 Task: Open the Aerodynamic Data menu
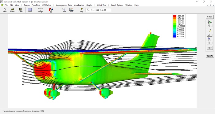(64, 5)
